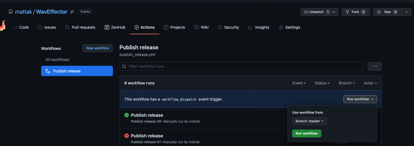The image size is (414, 146).
Task: Open the Security tab
Action: coord(229,27)
